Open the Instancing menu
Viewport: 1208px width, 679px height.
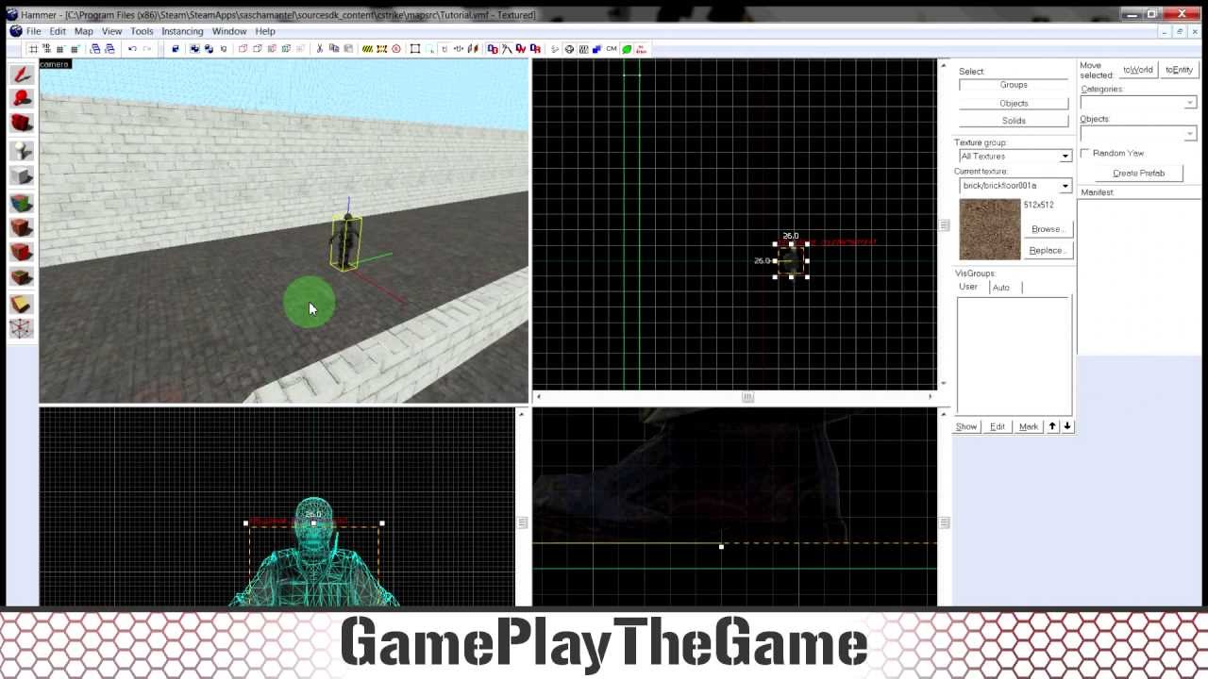tap(182, 31)
